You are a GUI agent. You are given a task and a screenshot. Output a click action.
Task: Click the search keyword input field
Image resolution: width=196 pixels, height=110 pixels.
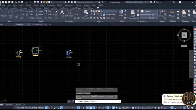coord(137,2)
